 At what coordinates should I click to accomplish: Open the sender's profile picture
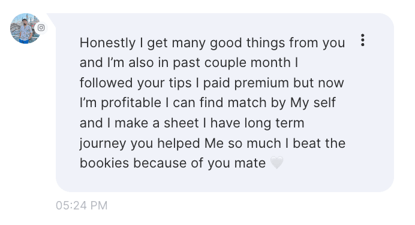pyautogui.click(x=25, y=28)
